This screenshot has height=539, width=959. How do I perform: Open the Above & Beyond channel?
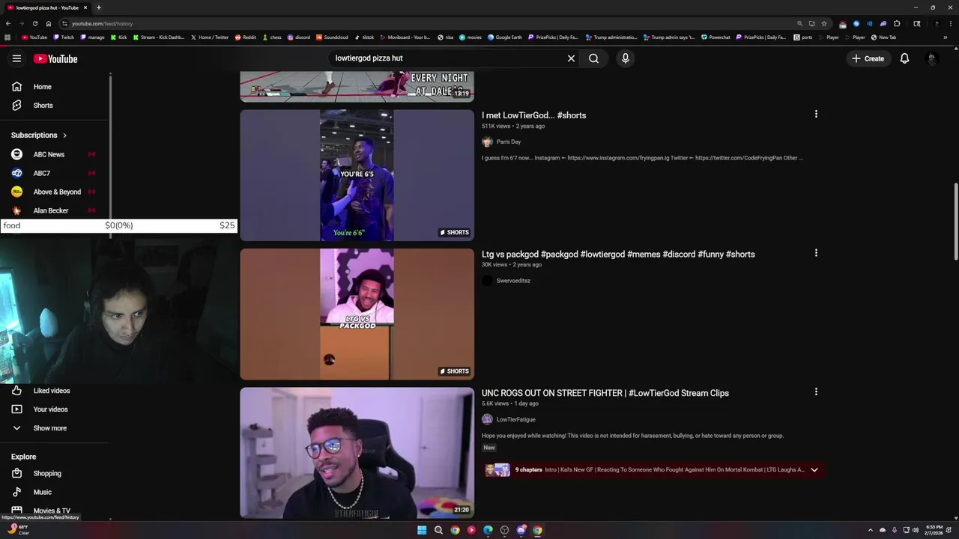(x=56, y=192)
